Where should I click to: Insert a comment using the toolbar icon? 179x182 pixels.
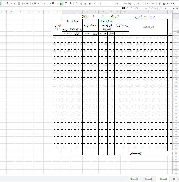[x=23, y=3]
